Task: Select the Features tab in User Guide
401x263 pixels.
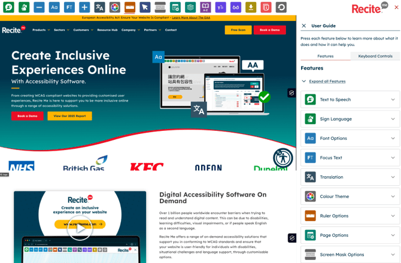Action: [325, 56]
